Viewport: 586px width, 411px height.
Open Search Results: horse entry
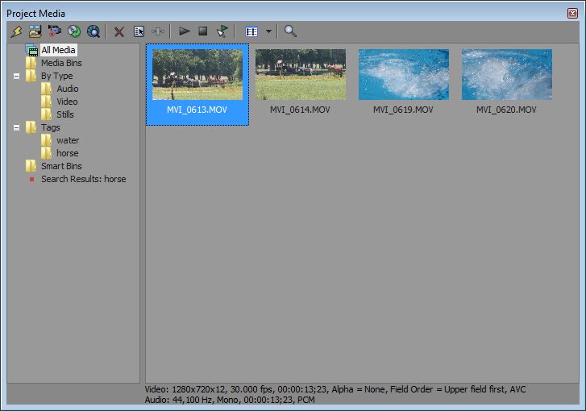(x=83, y=179)
